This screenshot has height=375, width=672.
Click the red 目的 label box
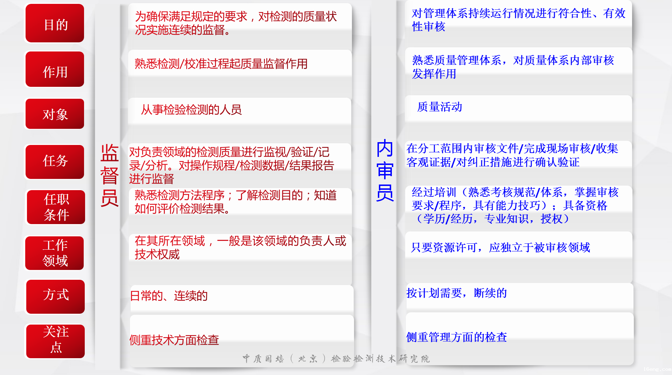point(55,23)
